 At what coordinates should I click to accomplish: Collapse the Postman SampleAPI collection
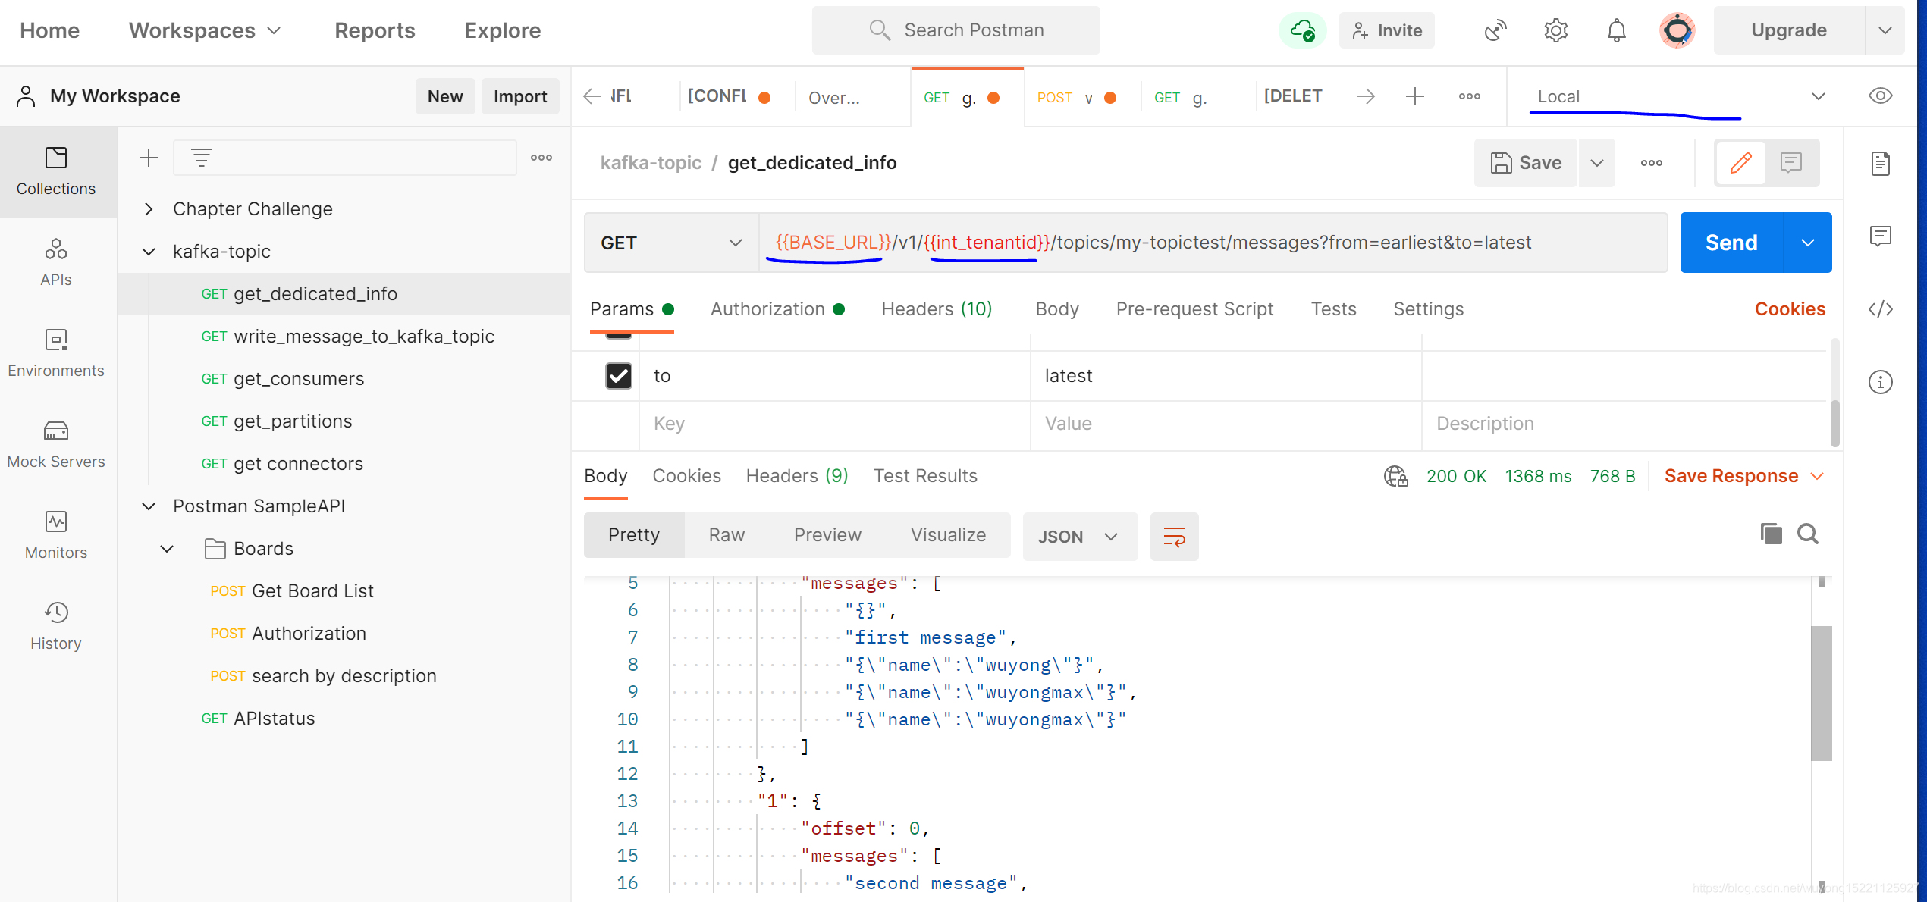pyautogui.click(x=149, y=506)
